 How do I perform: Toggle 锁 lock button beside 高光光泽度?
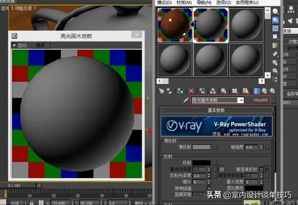click(222, 169)
